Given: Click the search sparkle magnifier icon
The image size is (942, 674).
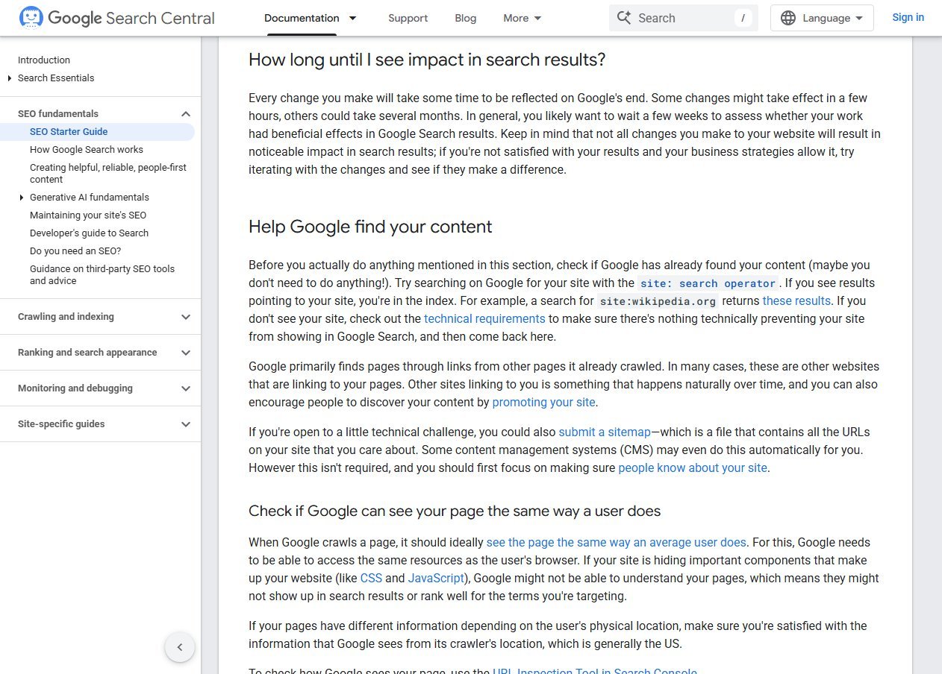Looking at the screenshot, I should point(624,18).
